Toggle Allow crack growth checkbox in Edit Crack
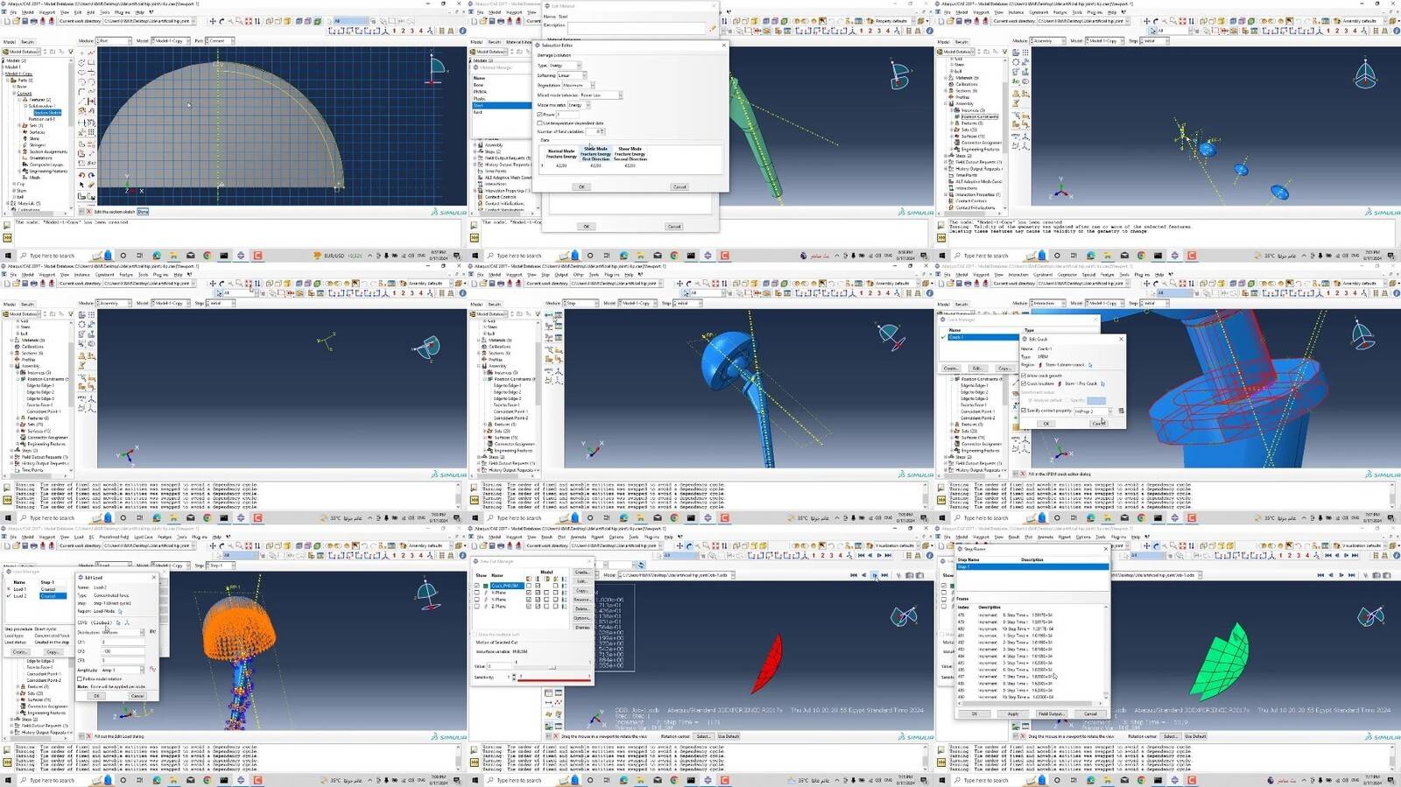Screen dimensions: 1401x787 pyautogui.click(x=1024, y=376)
